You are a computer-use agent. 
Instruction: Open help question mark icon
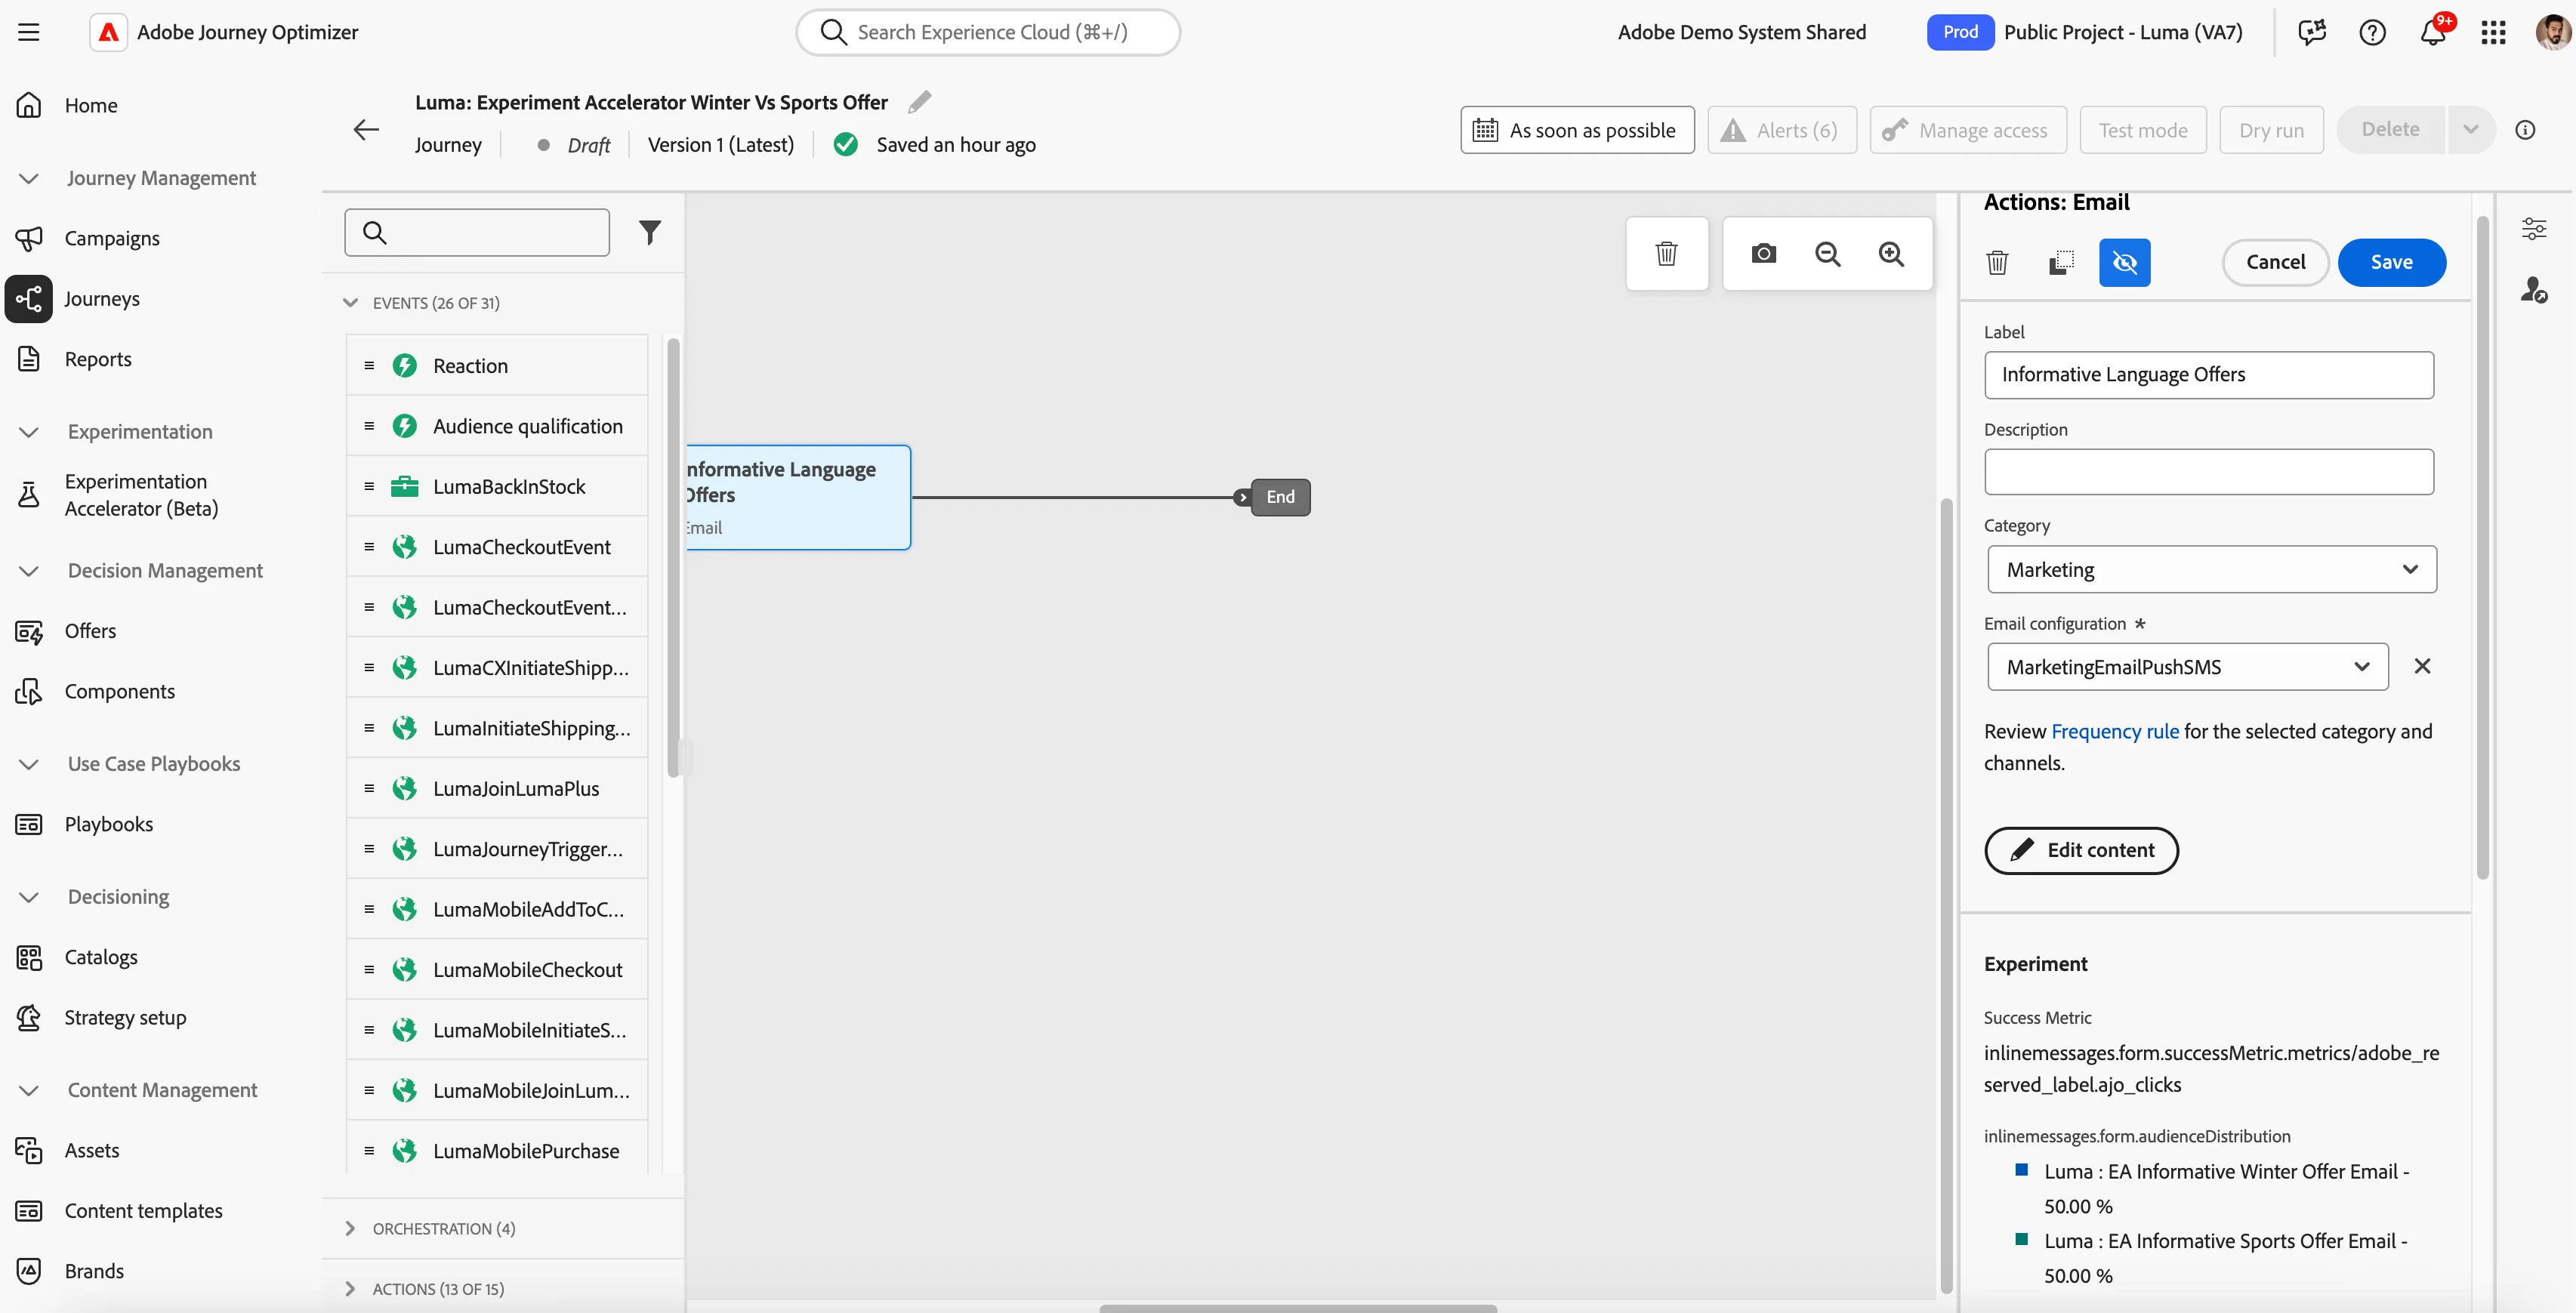coord(2372,32)
